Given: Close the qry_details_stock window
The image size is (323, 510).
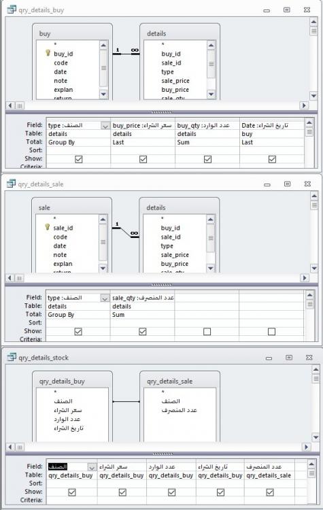Looking at the screenshot, I should pos(309,358).
